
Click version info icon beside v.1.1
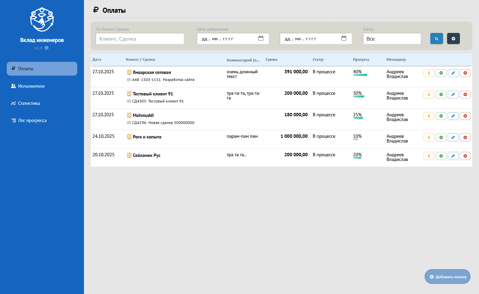click(x=47, y=48)
